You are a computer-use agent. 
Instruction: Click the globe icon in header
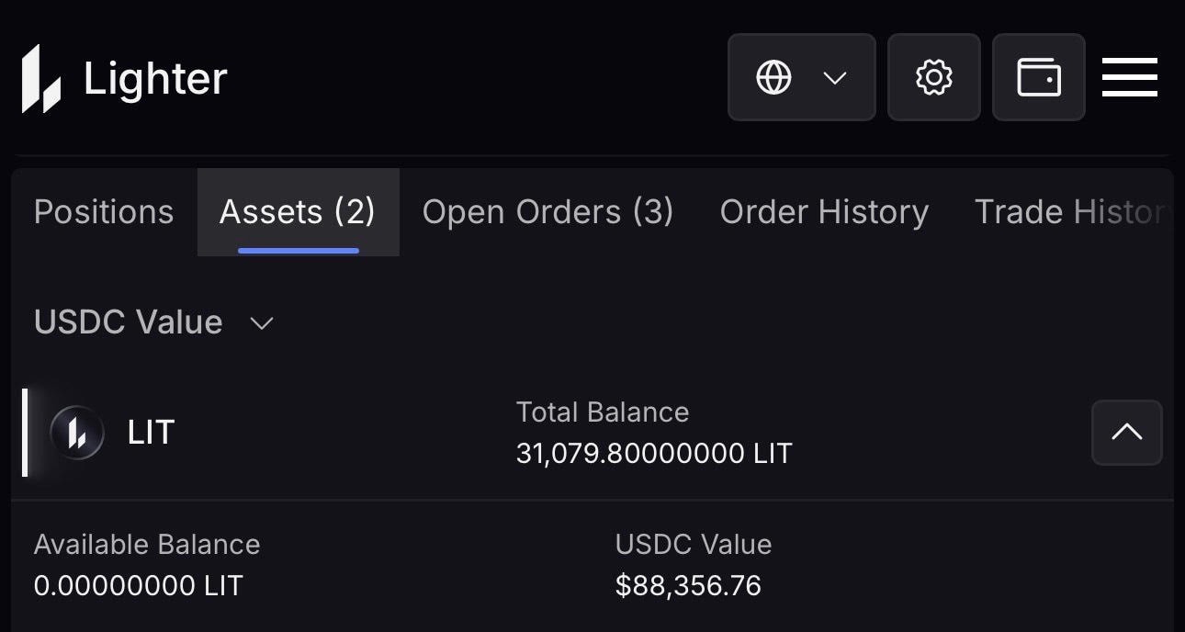pos(773,78)
